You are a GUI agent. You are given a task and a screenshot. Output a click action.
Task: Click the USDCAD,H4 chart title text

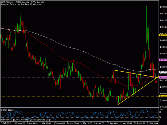pos(7,2)
